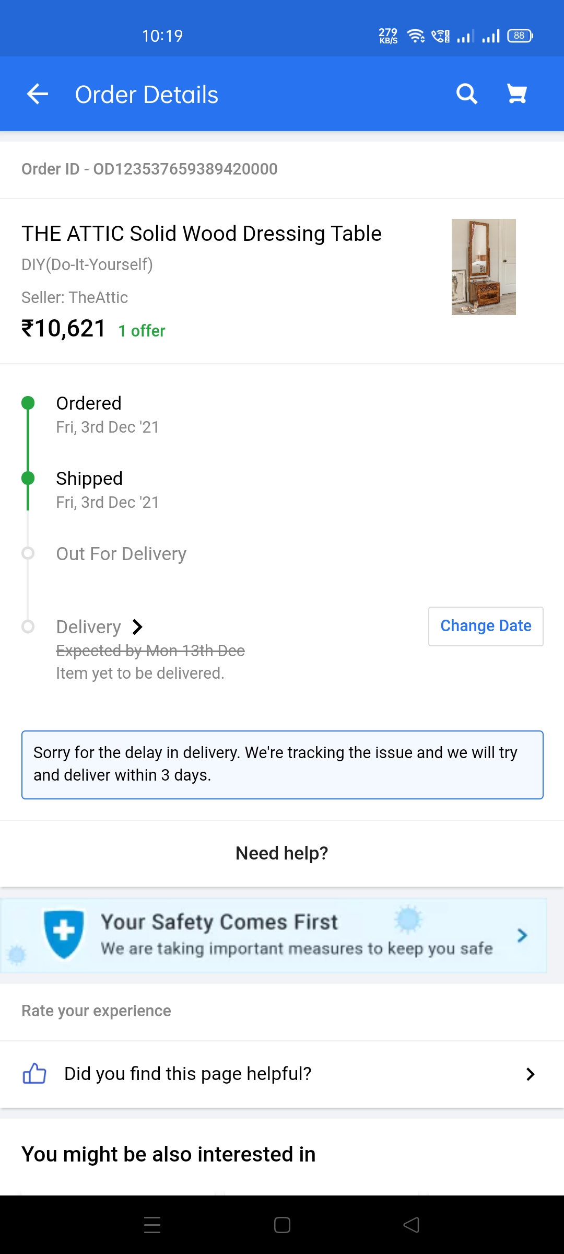Tap the Need help? button

click(x=282, y=853)
